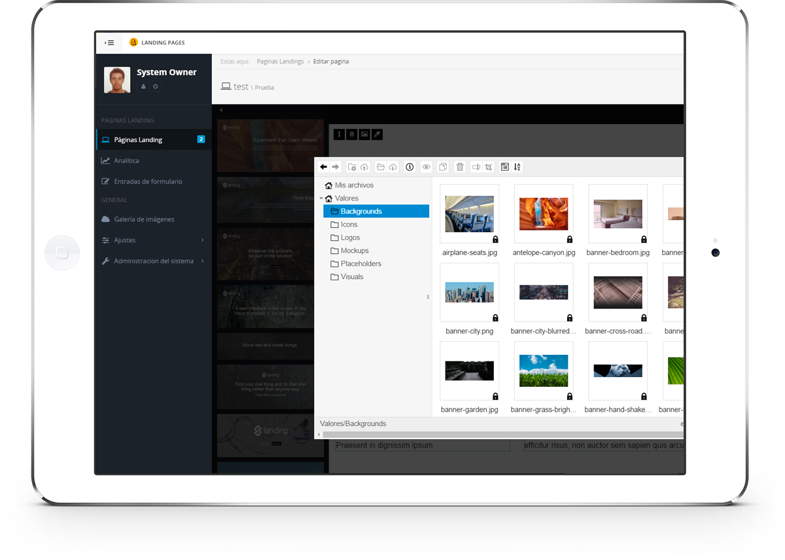Image resolution: width=785 pixels, height=560 pixels.
Task: Open Páginas Landing in the sidebar
Action: click(x=154, y=139)
